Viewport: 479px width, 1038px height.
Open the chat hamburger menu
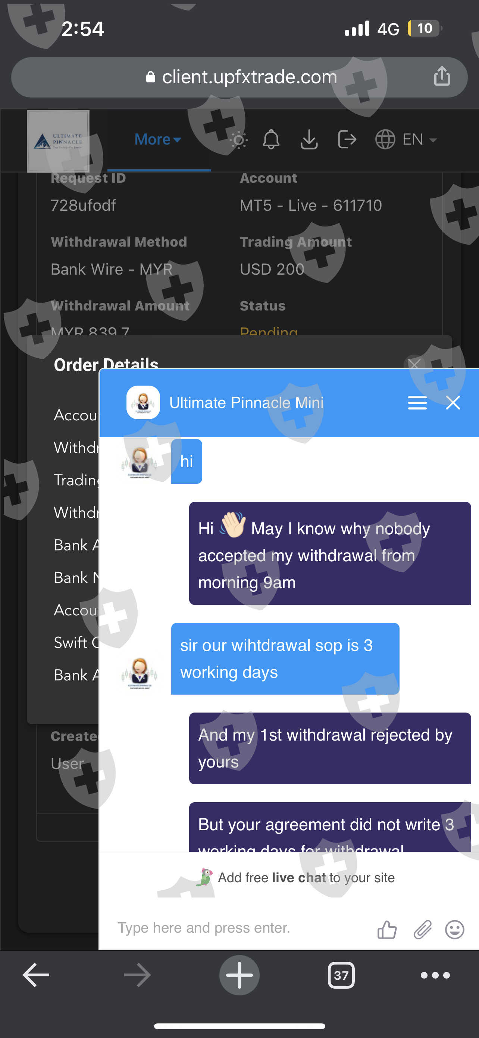point(417,402)
